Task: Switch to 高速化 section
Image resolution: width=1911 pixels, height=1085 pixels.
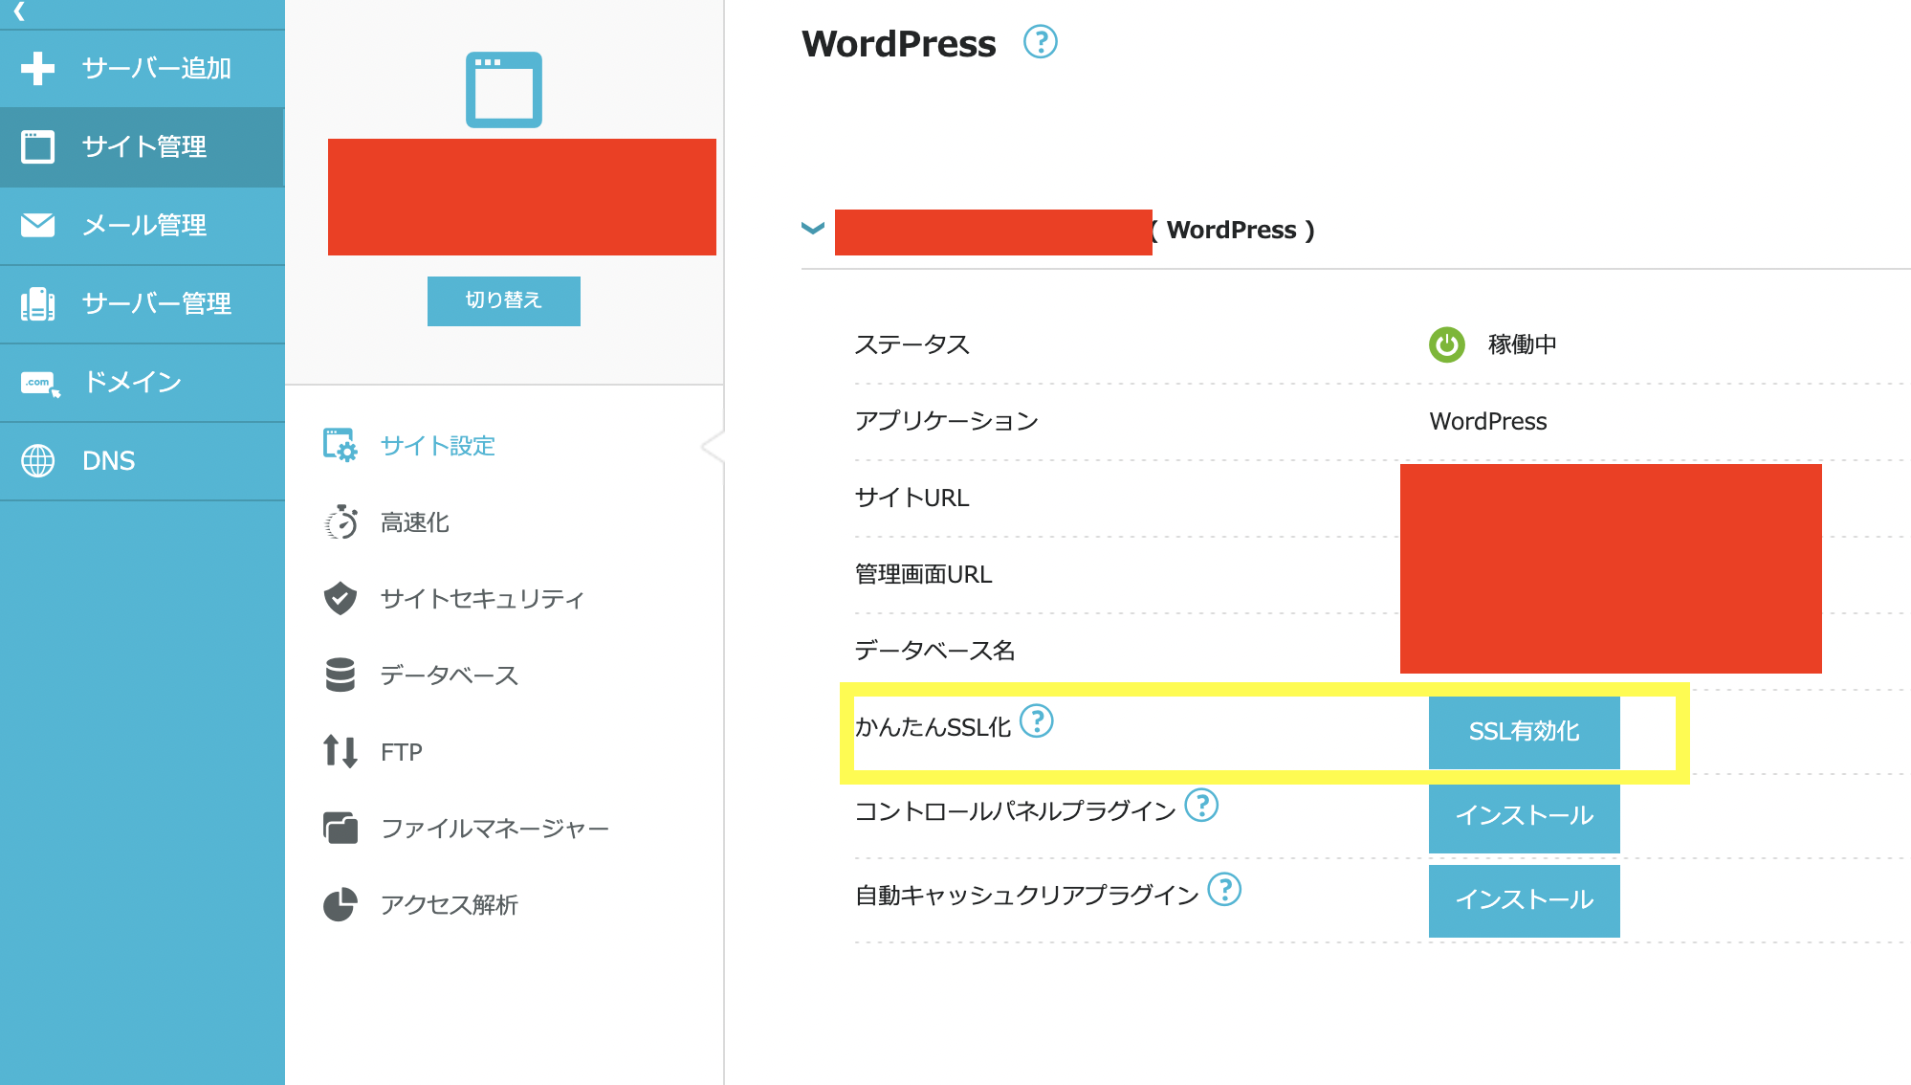Action: click(x=340, y=522)
